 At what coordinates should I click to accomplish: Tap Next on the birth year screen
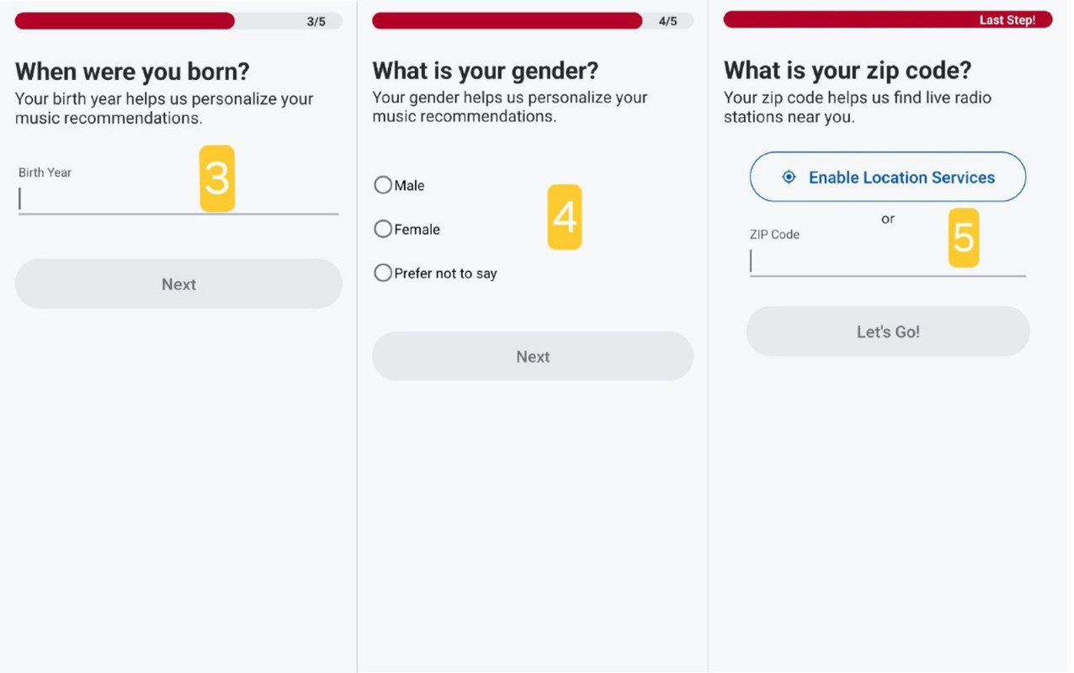178,284
